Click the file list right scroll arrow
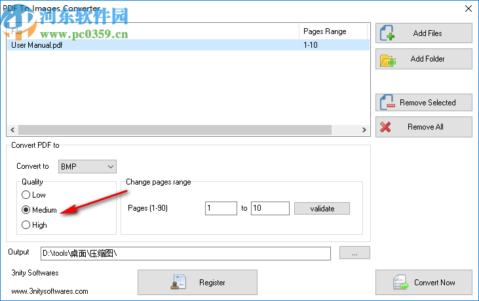This screenshot has width=479, height=301. (364, 130)
